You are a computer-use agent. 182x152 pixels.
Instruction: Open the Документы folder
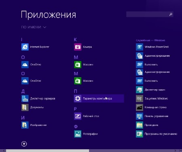32,107
